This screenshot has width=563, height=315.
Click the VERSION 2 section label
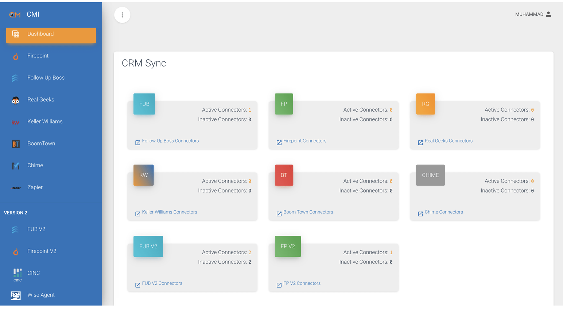tap(16, 213)
